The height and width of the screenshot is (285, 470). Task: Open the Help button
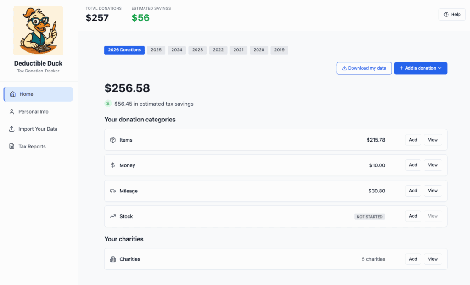point(452,15)
